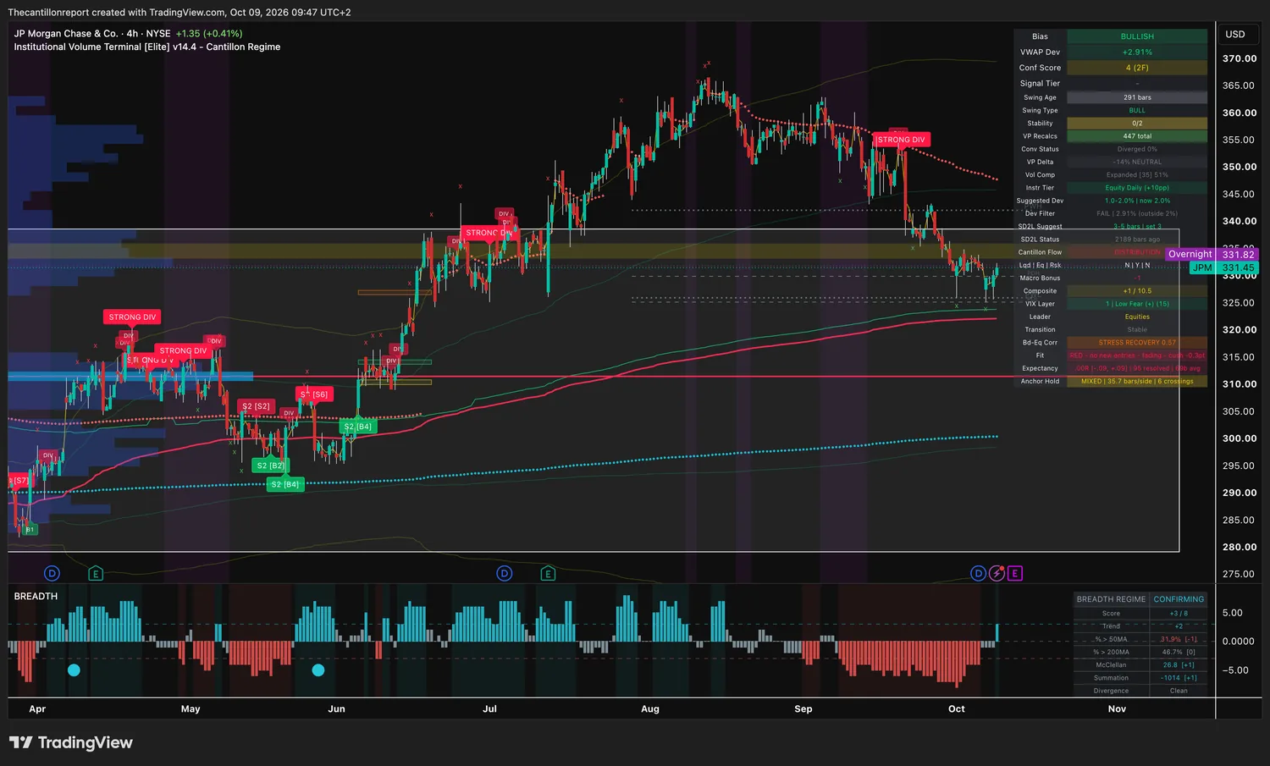The width and height of the screenshot is (1270, 766).
Task: Click the 'Nov' label on the time axis
Action: (1117, 709)
